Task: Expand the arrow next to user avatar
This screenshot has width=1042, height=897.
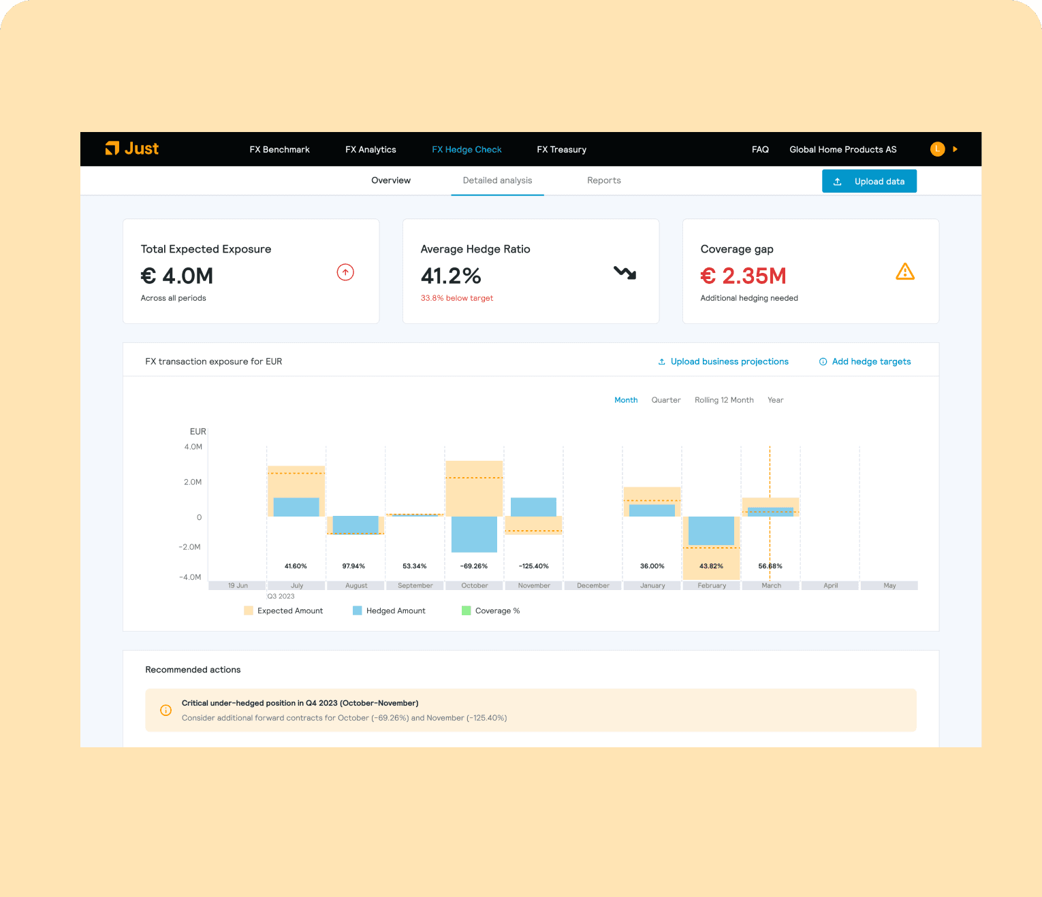Action: 956,149
